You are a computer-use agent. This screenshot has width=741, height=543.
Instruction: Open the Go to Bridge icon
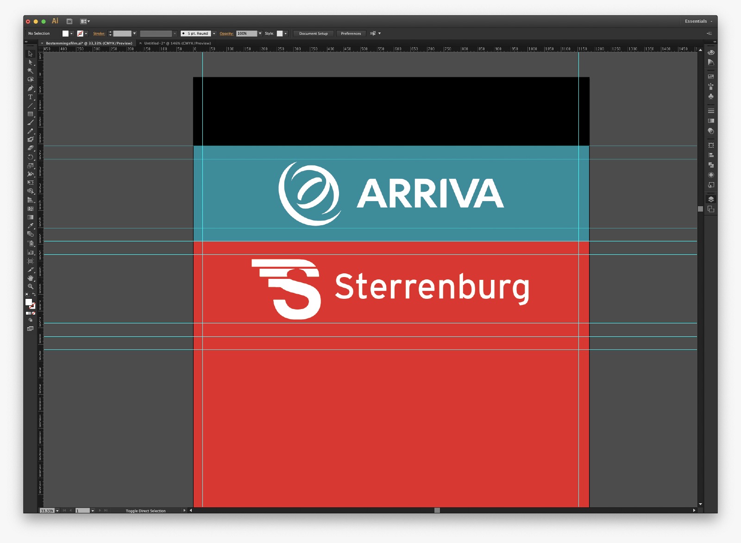pyautogui.click(x=69, y=21)
